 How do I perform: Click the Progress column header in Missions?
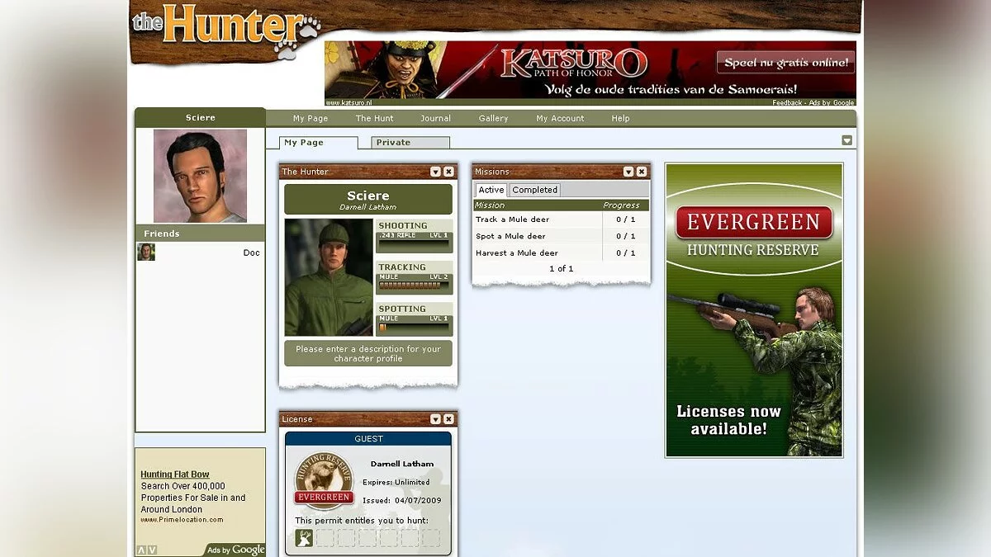(621, 205)
